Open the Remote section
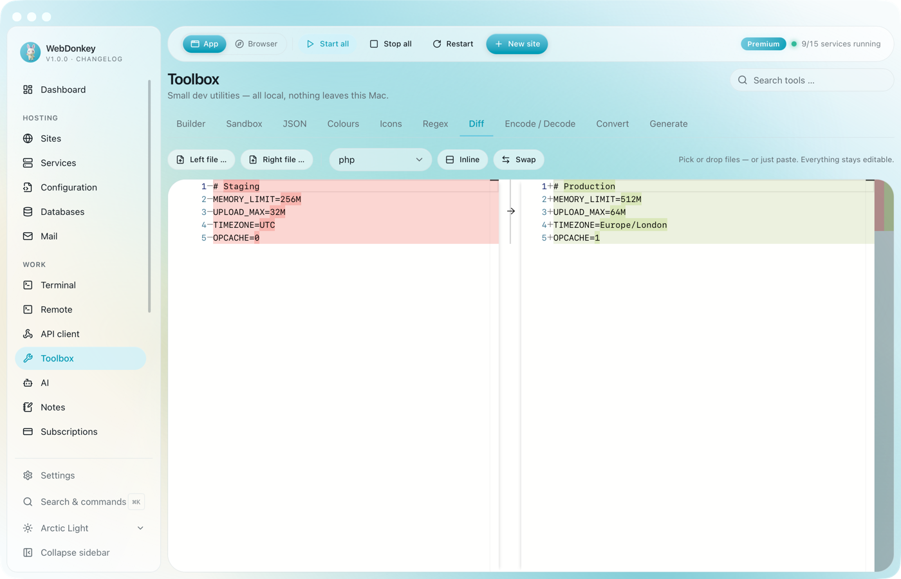The width and height of the screenshot is (901, 579). coord(80,309)
